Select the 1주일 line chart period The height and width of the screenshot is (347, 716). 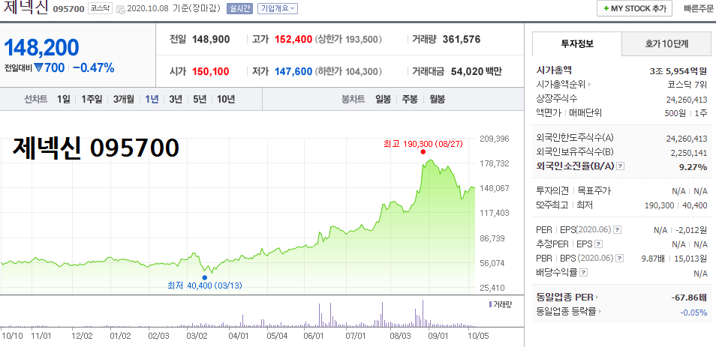click(x=92, y=99)
